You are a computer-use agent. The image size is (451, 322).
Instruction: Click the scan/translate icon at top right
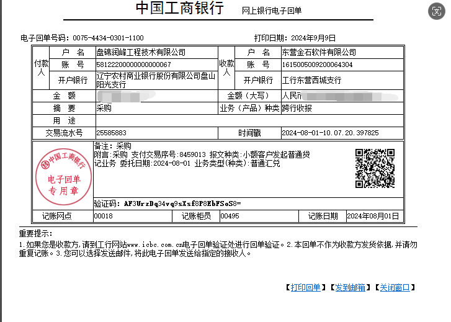[x=436, y=11]
